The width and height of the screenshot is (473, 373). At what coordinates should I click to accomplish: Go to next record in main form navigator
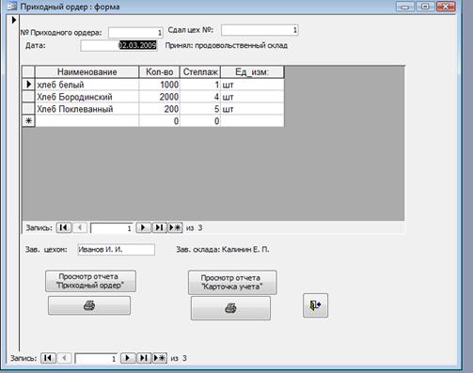pyautogui.click(x=128, y=358)
